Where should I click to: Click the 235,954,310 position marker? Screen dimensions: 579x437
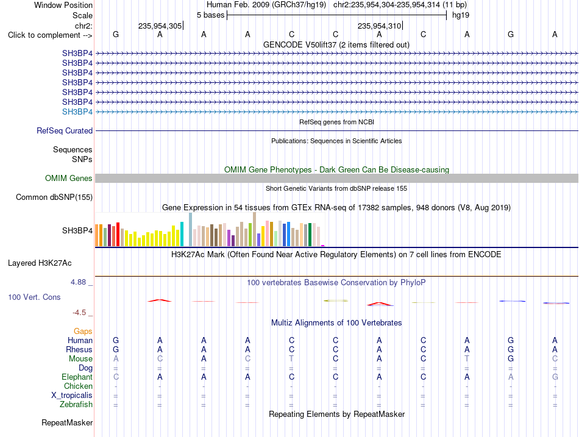coord(380,26)
